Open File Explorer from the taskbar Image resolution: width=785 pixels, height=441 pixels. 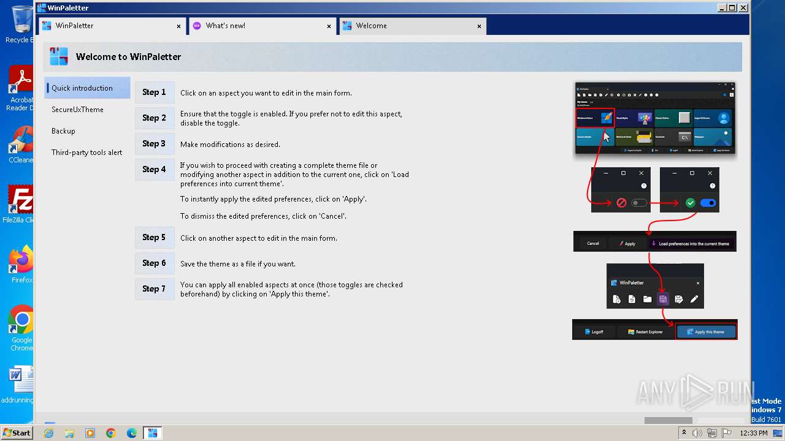69,433
